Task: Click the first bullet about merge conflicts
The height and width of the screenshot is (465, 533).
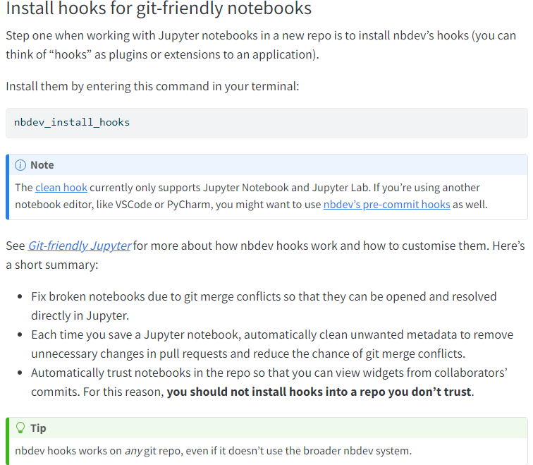Action: tap(264, 306)
